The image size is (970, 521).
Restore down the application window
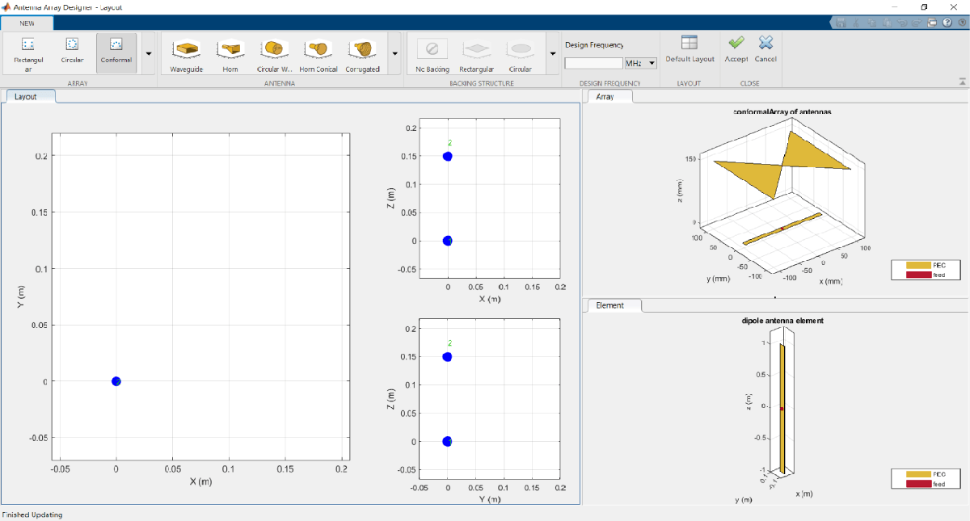pyautogui.click(x=925, y=6)
